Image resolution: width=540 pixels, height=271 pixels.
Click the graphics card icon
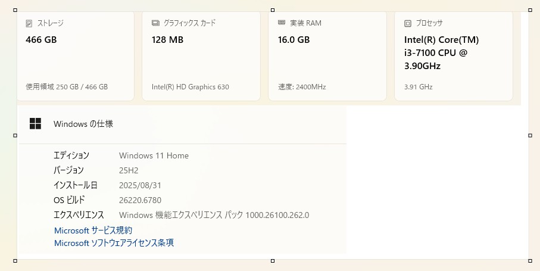tap(155, 23)
